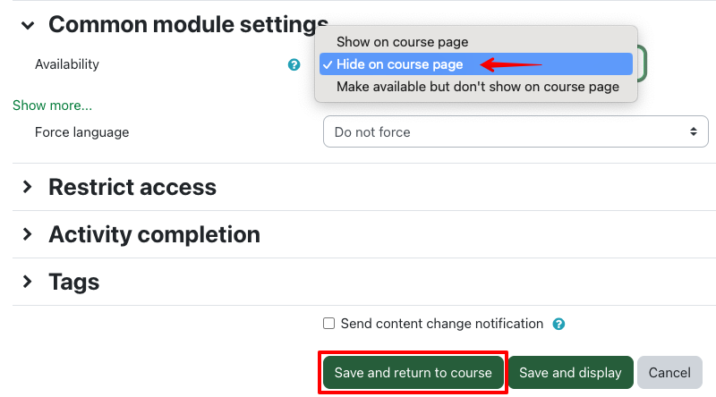Click Save and return to course
716x397 pixels.
[x=413, y=373]
